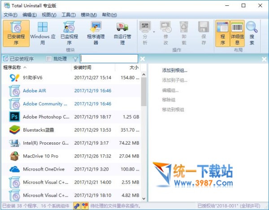
Task: Select the 91助手V6 program icon
Action: click(14, 77)
